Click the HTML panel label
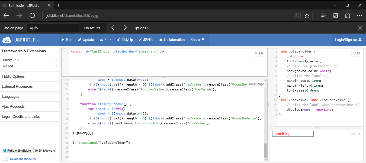 (259, 53)
